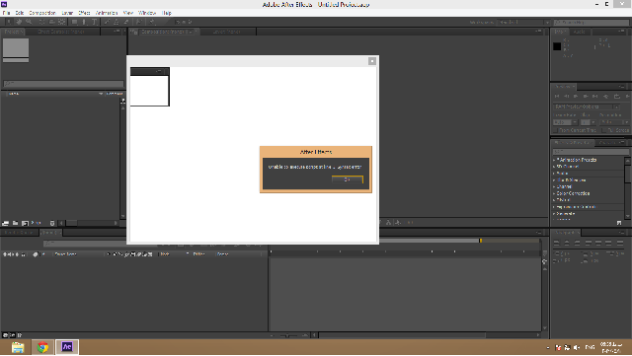The image size is (632, 356).
Task: Step to next frame in Preview panel
Action: tap(586, 97)
